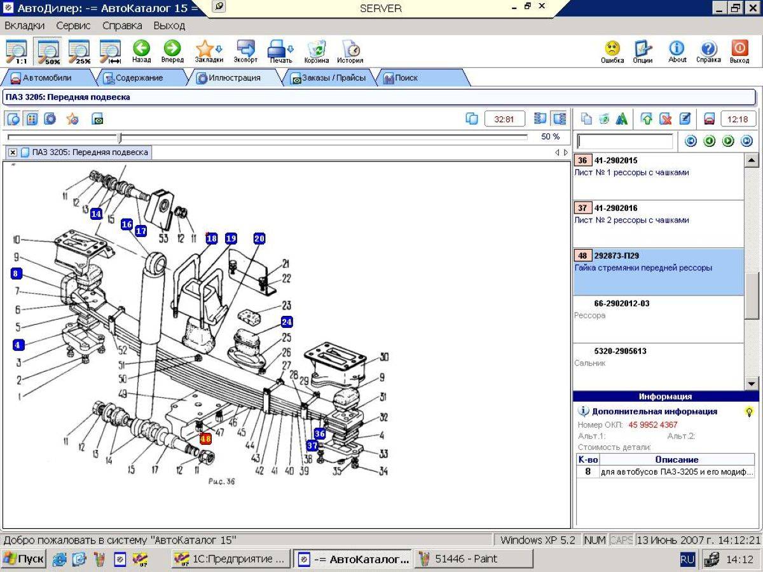
Task: Click the green up-arrow icon
Action: [647, 119]
